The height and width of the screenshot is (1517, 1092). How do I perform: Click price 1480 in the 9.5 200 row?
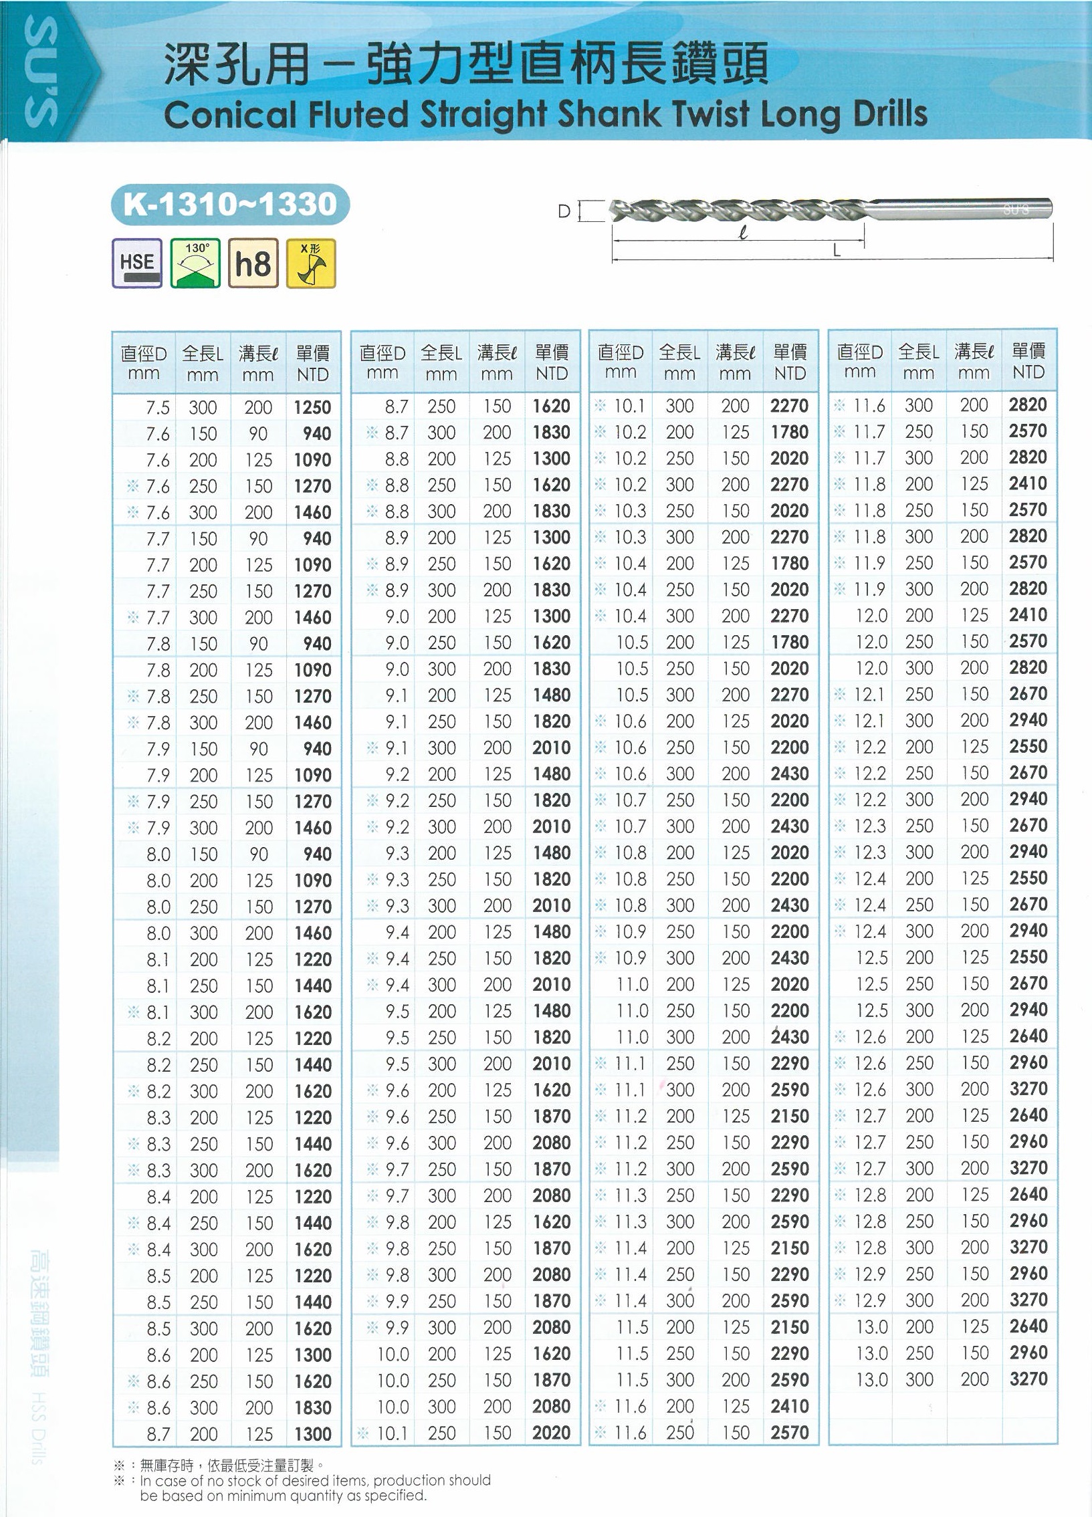(x=552, y=1011)
